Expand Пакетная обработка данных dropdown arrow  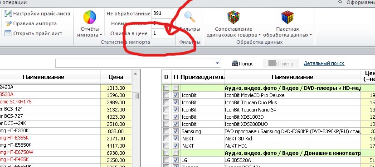[311, 35]
